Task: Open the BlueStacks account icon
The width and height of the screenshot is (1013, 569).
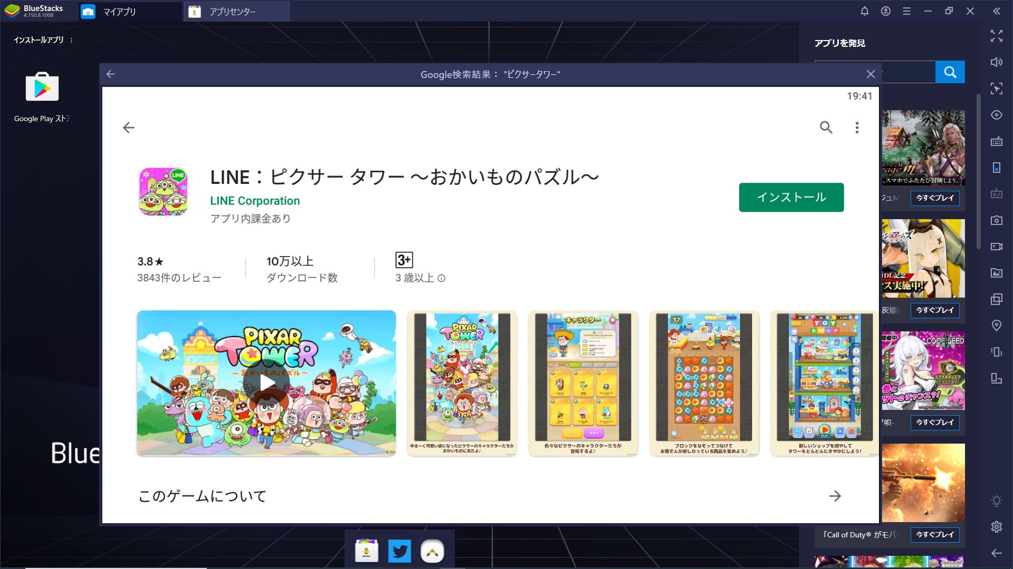Action: [x=885, y=11]
